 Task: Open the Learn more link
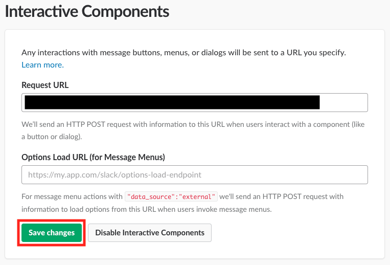tap(42, 65)
